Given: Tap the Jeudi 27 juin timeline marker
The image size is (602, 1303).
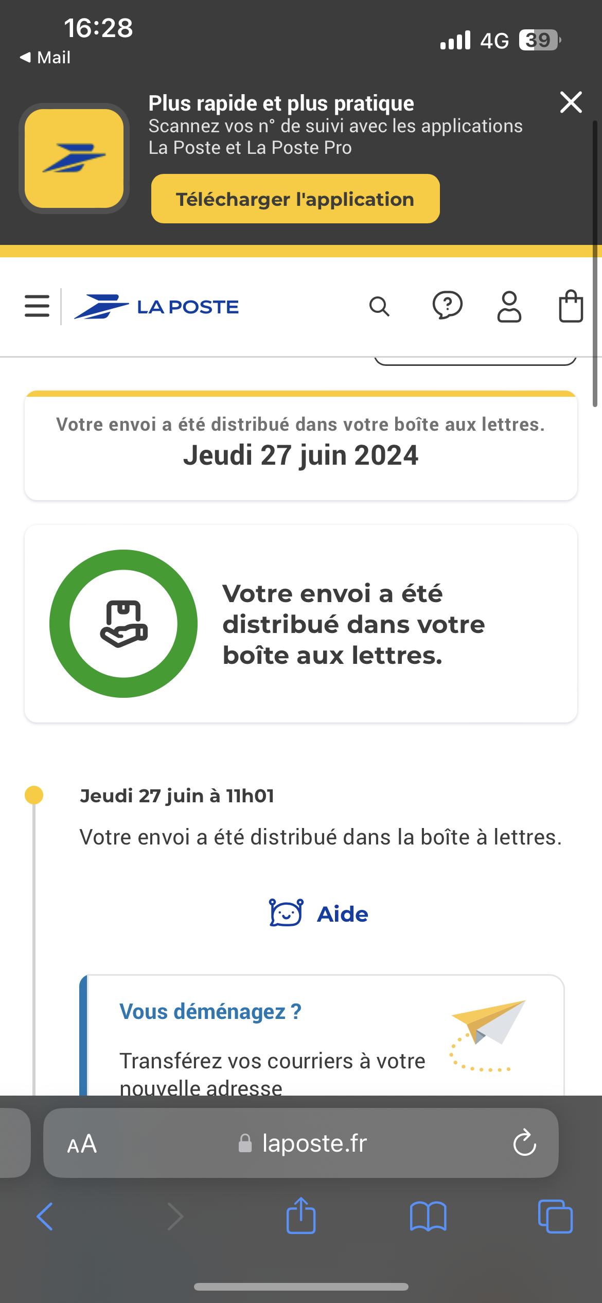Looking at the screenshot, I should coord(34,795).
